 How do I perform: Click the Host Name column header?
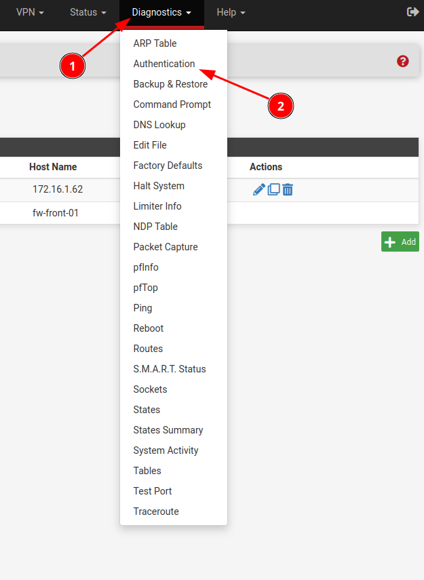tap(53, 167)
